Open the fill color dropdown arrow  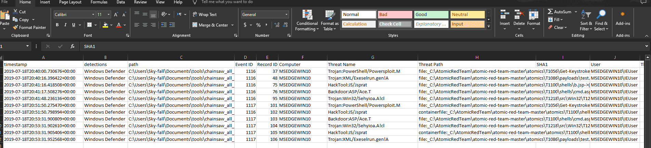112,25
